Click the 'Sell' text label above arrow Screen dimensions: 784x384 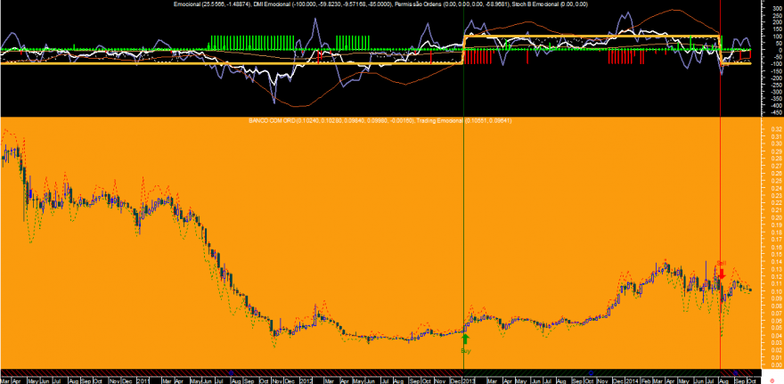point(721,263)
